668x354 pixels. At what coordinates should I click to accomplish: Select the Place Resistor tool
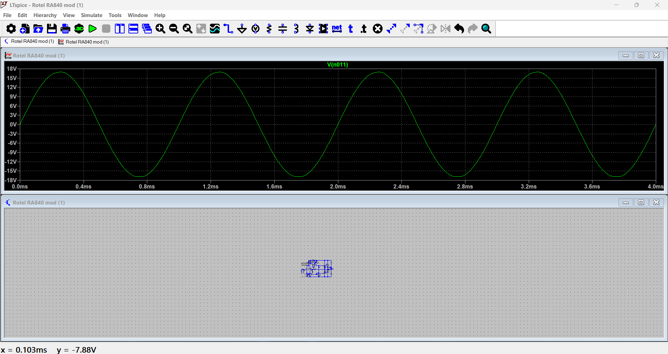[x=269, y=29]
